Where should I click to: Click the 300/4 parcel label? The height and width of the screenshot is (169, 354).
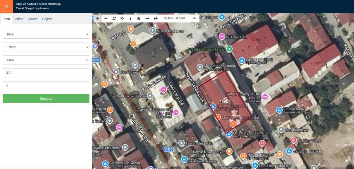click(225, 102)
